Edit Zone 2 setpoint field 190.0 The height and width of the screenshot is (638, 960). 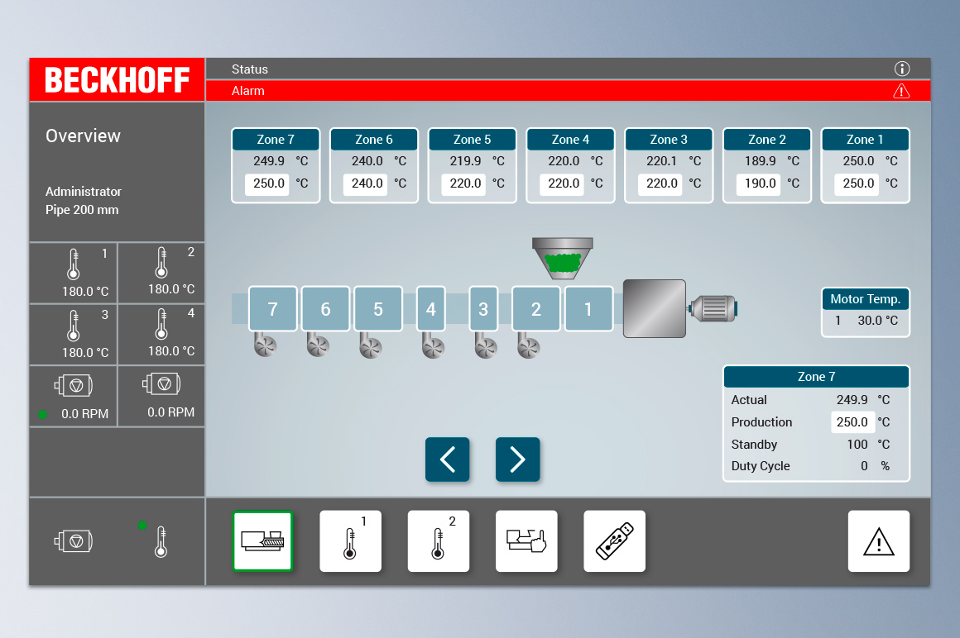pyautogui.click(x=759, y=183)
